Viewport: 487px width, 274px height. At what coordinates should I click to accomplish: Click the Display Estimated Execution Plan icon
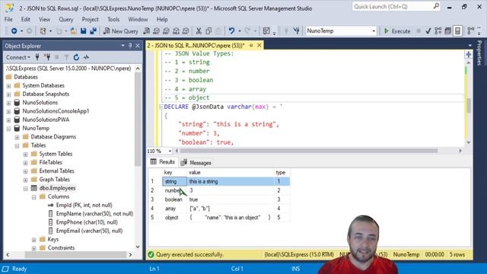point(438,31)
